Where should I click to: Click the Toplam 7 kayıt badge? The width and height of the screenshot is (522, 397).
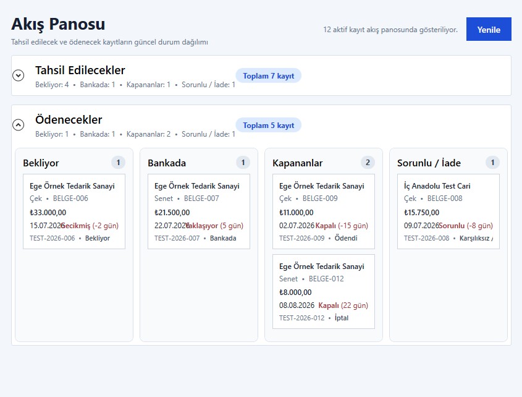[268, 75]
